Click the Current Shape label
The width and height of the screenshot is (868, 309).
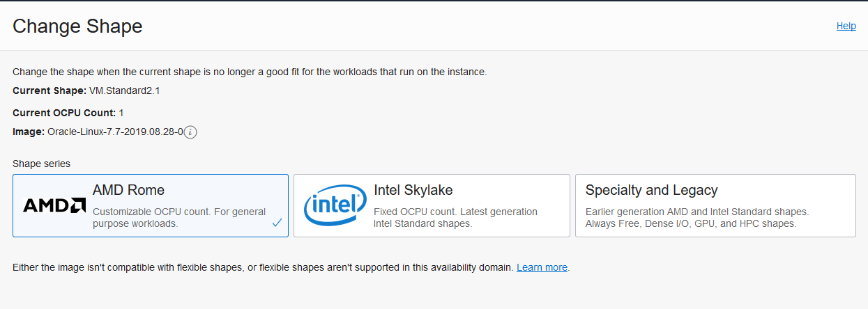coord(50,90)
